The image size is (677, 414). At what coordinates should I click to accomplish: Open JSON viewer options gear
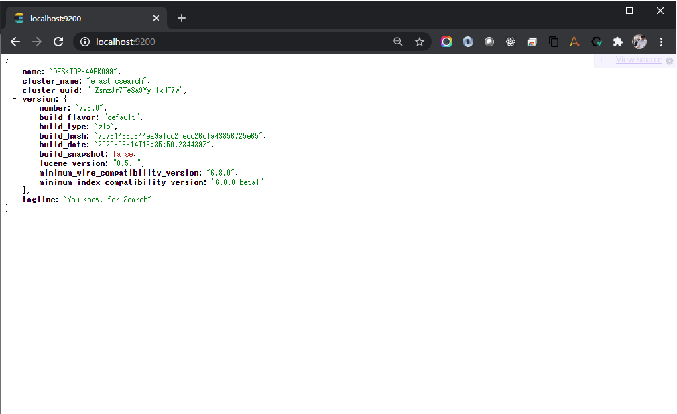[x=669, y=61]
